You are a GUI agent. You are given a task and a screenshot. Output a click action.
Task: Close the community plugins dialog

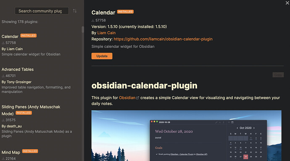(287, 3)
